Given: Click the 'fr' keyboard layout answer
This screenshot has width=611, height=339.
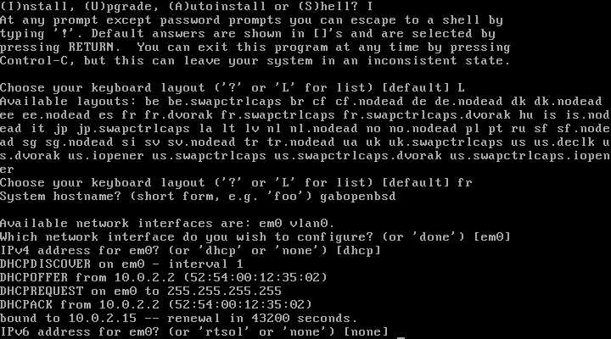Looking at the screenshot, I should pyautogui.click(x=465, y=182).
